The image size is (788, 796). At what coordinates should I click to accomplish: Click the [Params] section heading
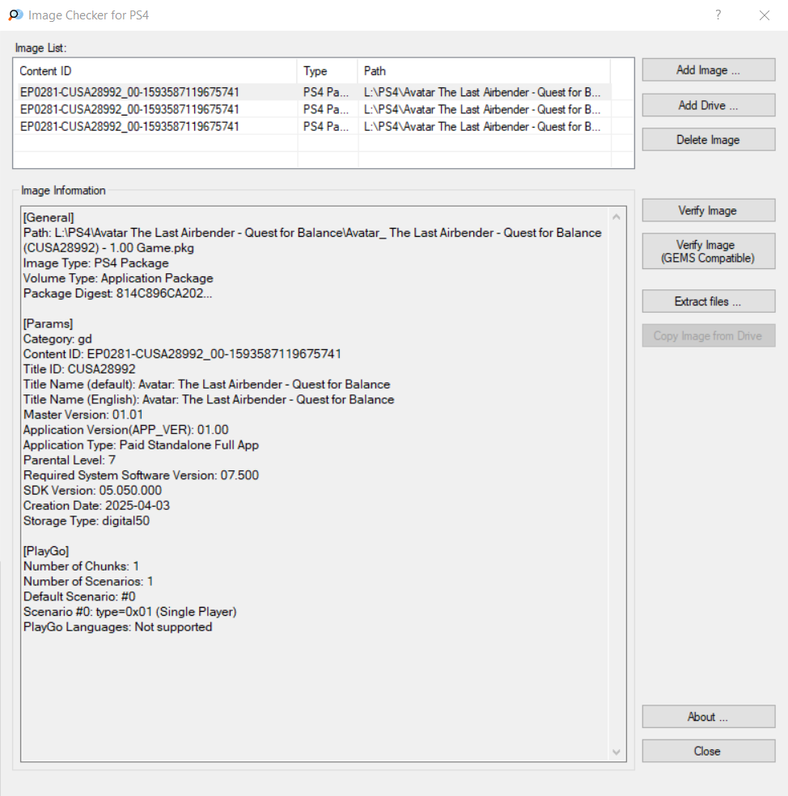pos(49,324)
